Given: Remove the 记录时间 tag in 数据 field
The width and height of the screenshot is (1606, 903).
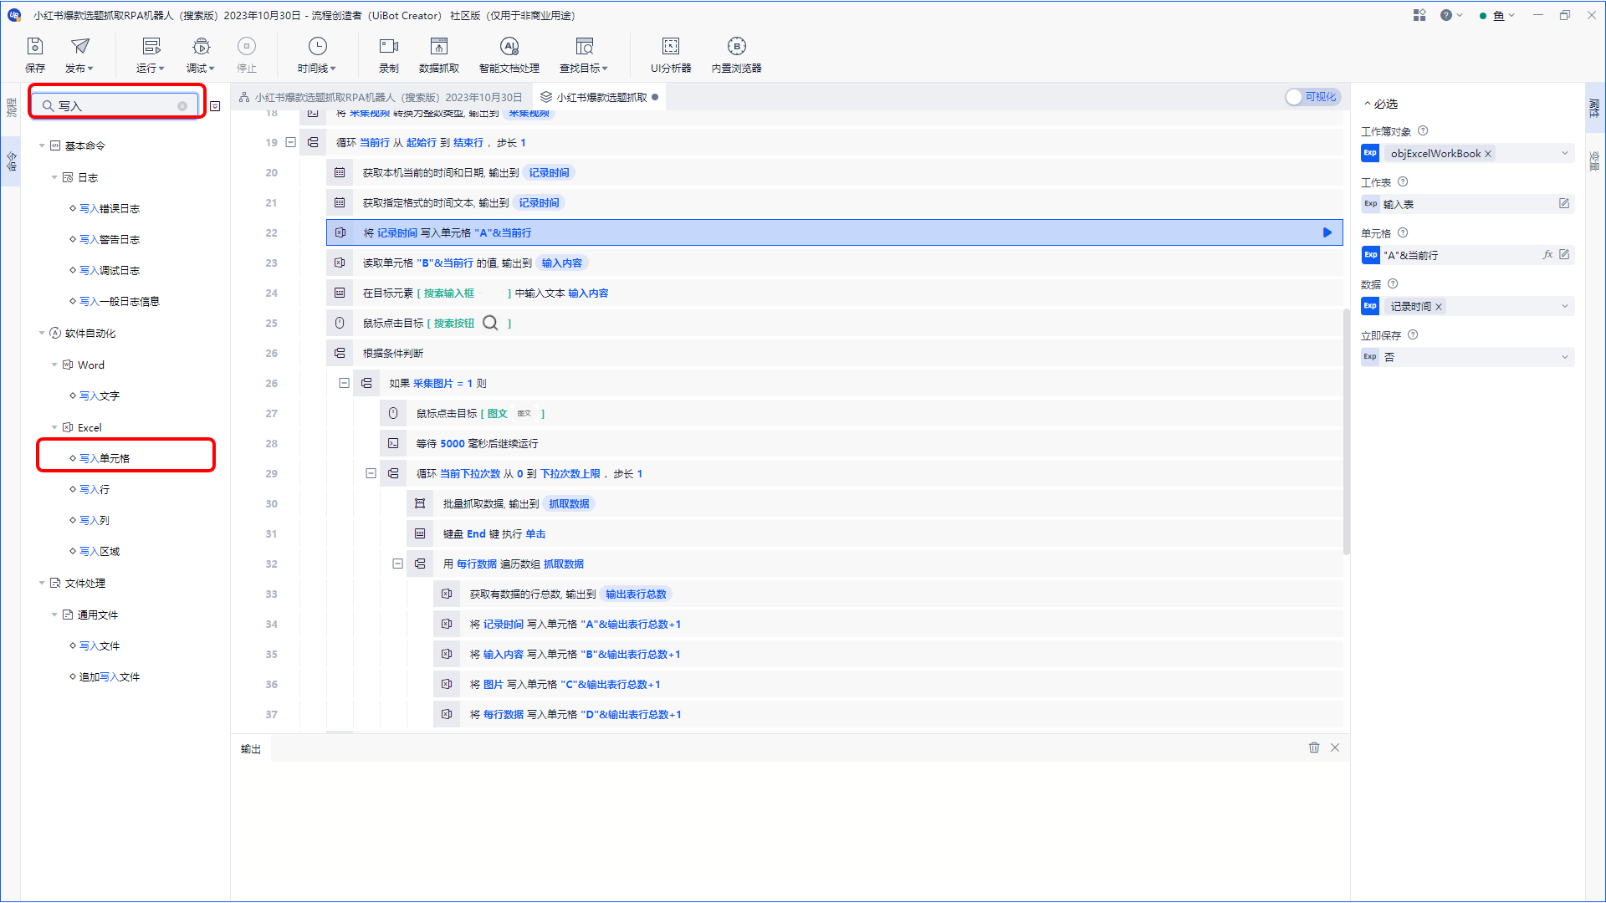Looking at the screenshot, I should [x=1439, y=307].
